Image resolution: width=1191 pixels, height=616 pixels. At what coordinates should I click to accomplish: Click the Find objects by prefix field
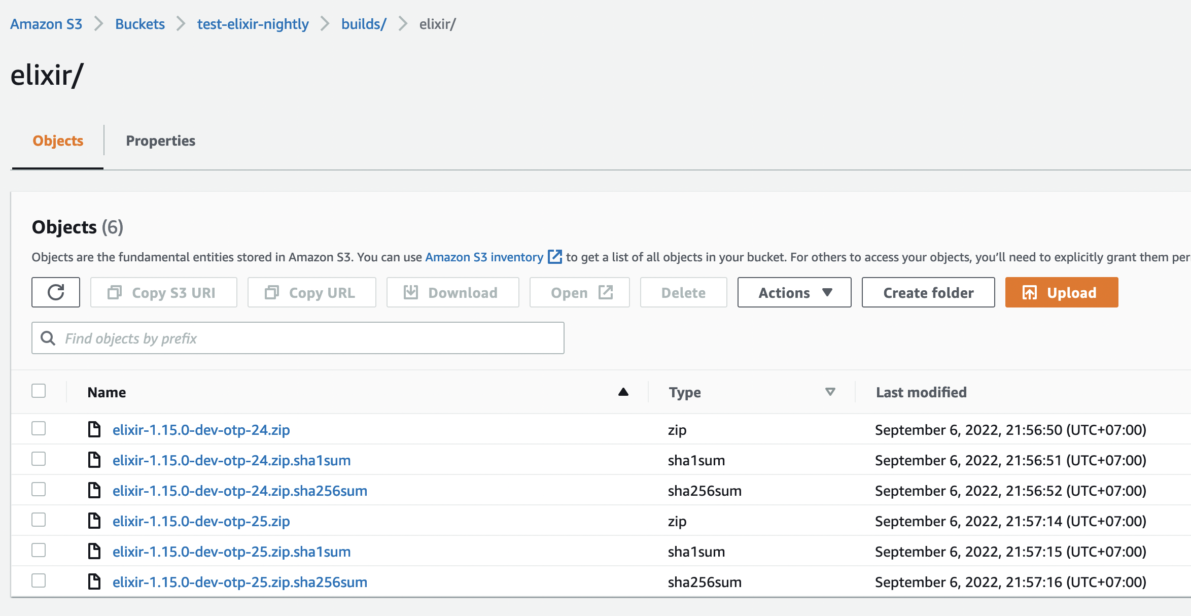coord(304,338)
